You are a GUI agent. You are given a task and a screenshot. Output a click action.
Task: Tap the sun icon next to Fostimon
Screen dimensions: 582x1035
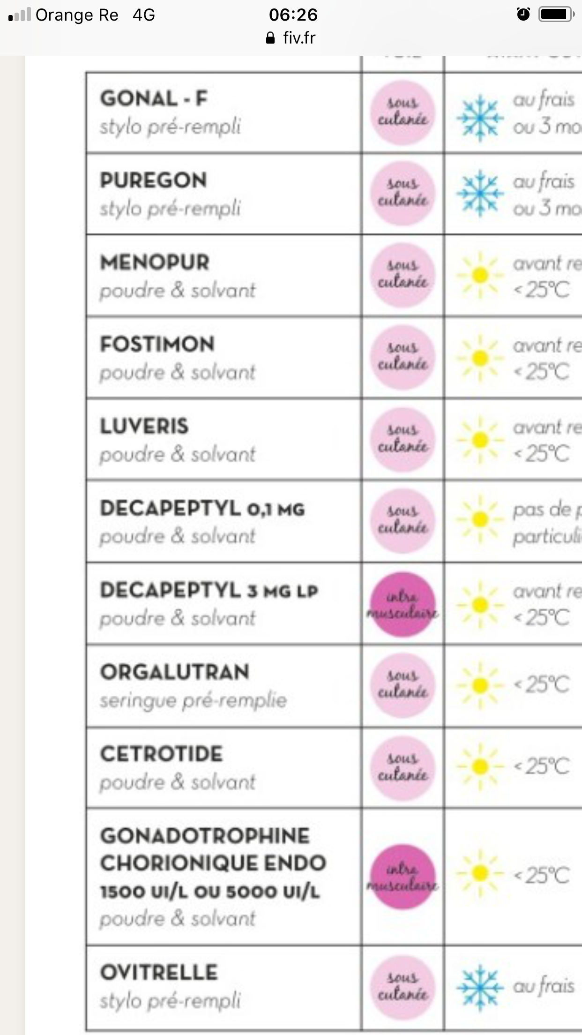tap(480, 359)
